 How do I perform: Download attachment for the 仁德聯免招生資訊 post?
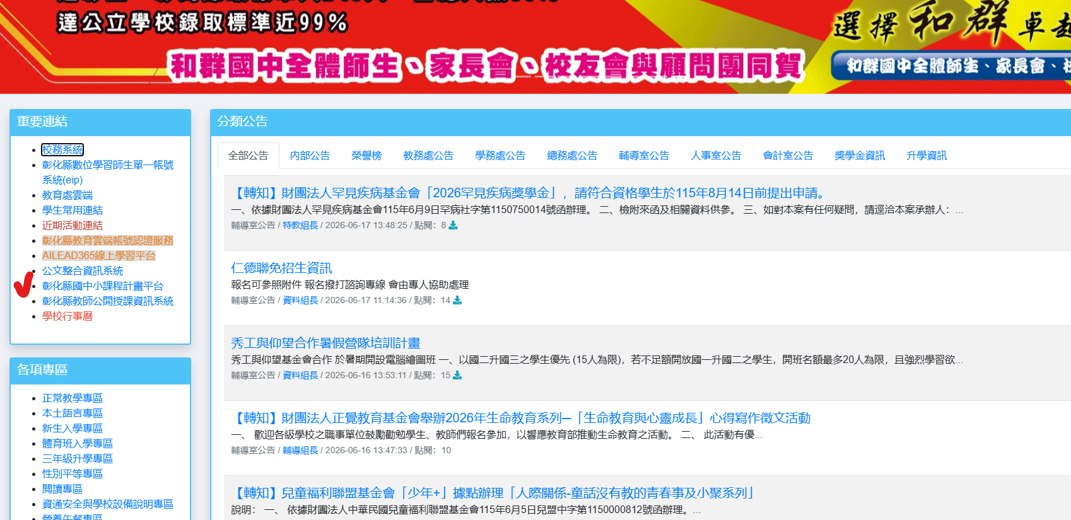(457, 300)
